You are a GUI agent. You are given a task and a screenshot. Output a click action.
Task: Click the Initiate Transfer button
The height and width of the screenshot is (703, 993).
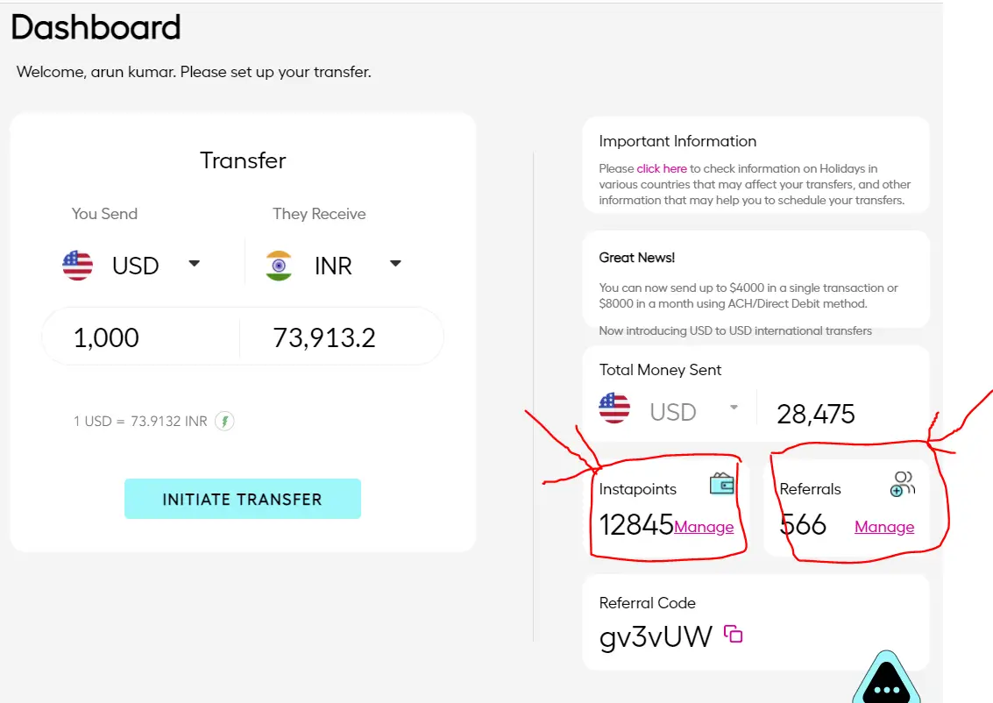(243, 499)
